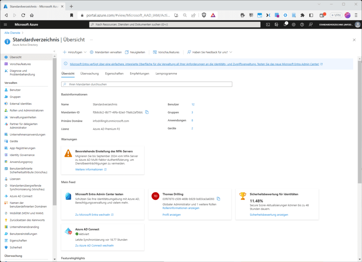362x262 pixels.
Task: Click the Azure global search box
Action: [175, 24]
